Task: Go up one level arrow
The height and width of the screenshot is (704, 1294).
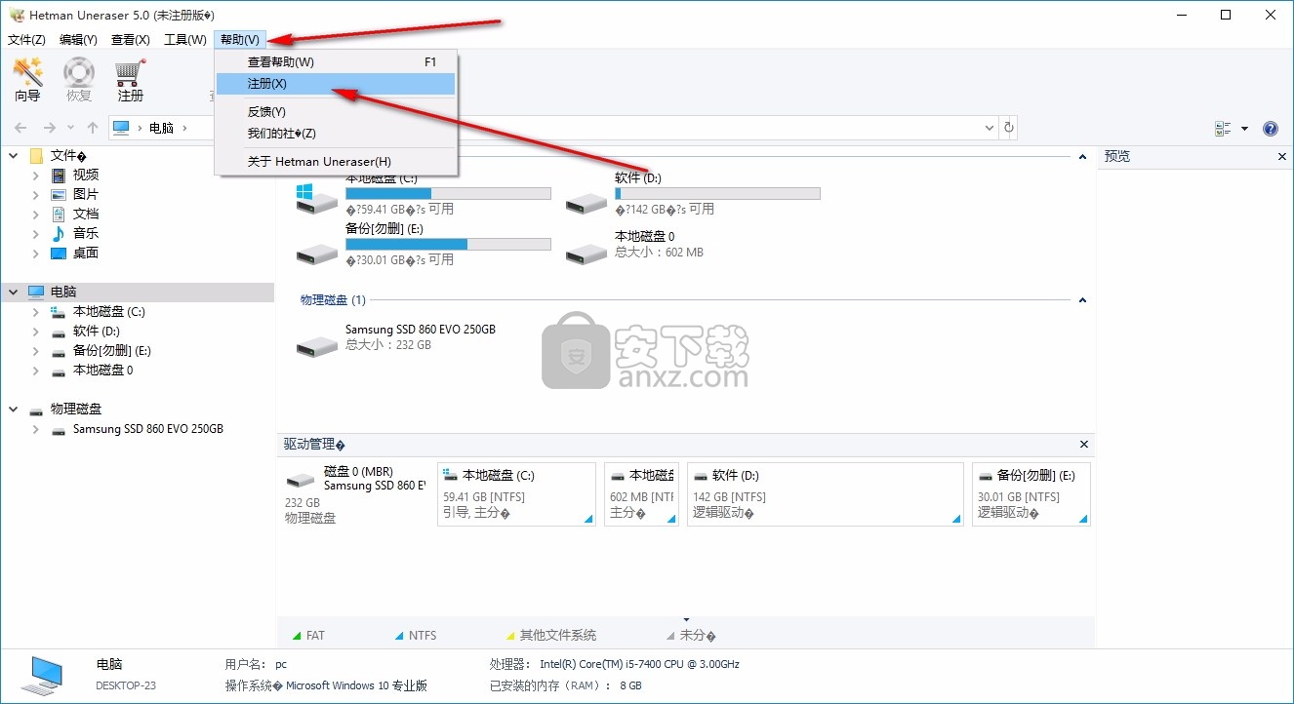Action: (92, 128)
